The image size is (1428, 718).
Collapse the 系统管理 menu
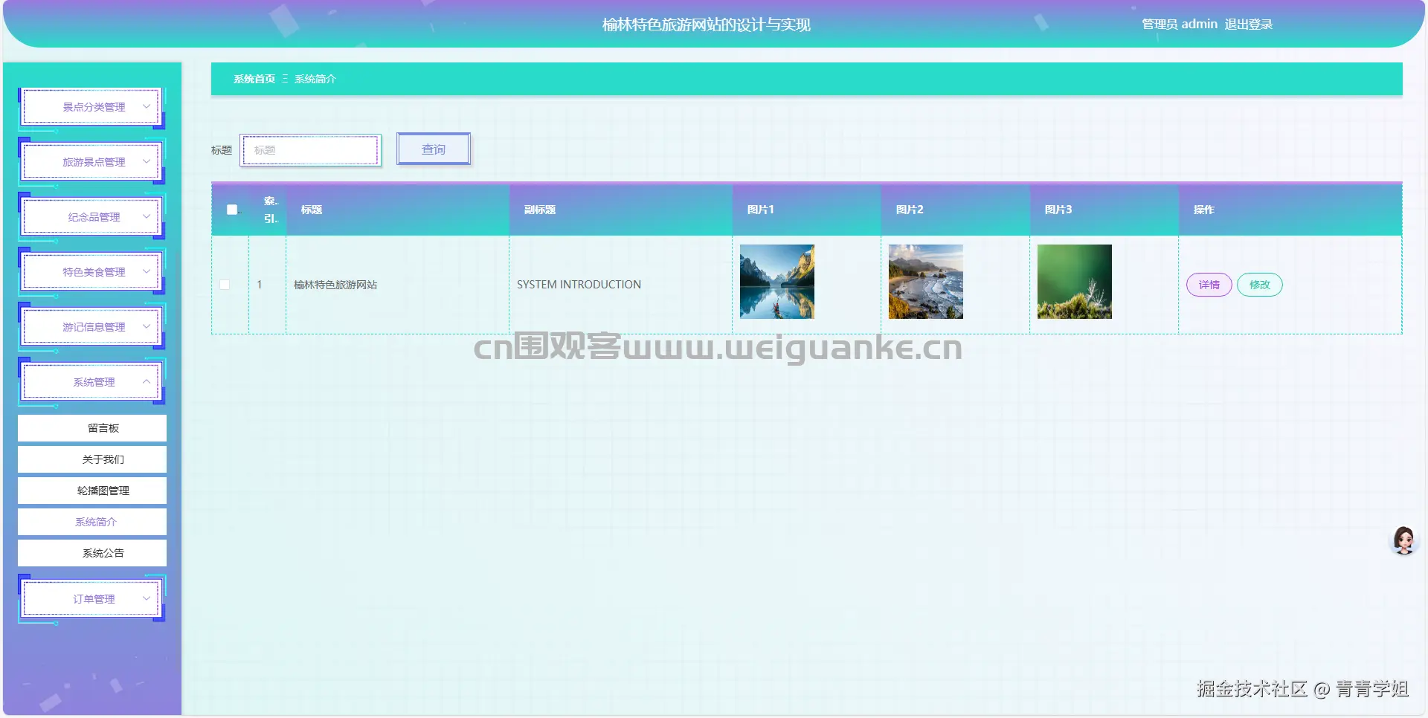[91, 382]
